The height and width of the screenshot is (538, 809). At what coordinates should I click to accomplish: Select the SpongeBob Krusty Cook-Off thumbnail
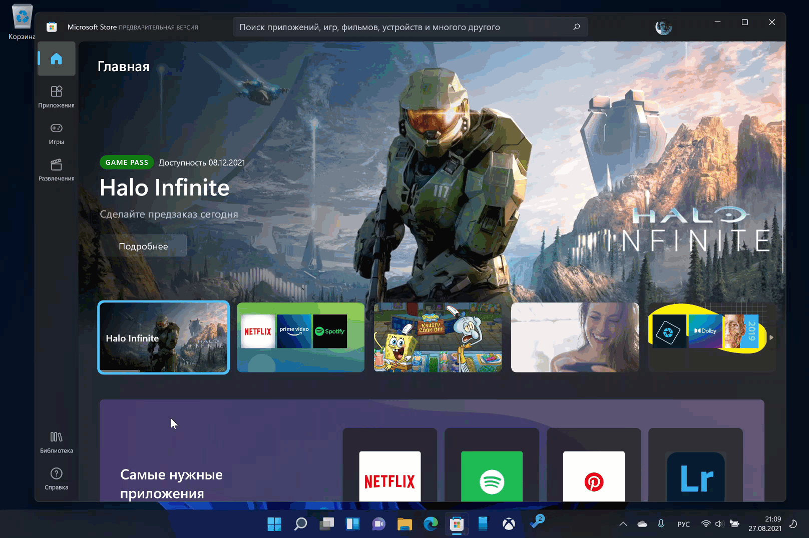438,337
